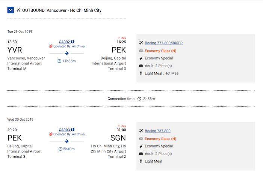Click the Air China logo on the CA992 flight
Viewport: 263px width, 178px height.
coord(51,46)
